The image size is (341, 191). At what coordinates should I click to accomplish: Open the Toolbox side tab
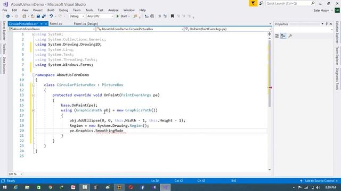[4, 48]
